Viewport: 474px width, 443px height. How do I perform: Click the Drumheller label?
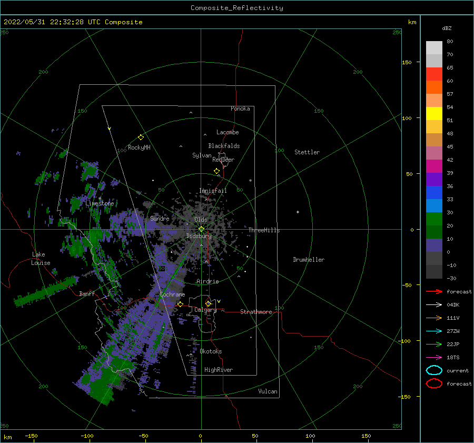click(x=309, y=260)
